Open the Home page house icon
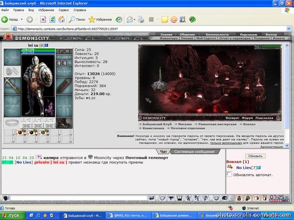The height and width of the screenshot is (220, 294). pos(62,19)
